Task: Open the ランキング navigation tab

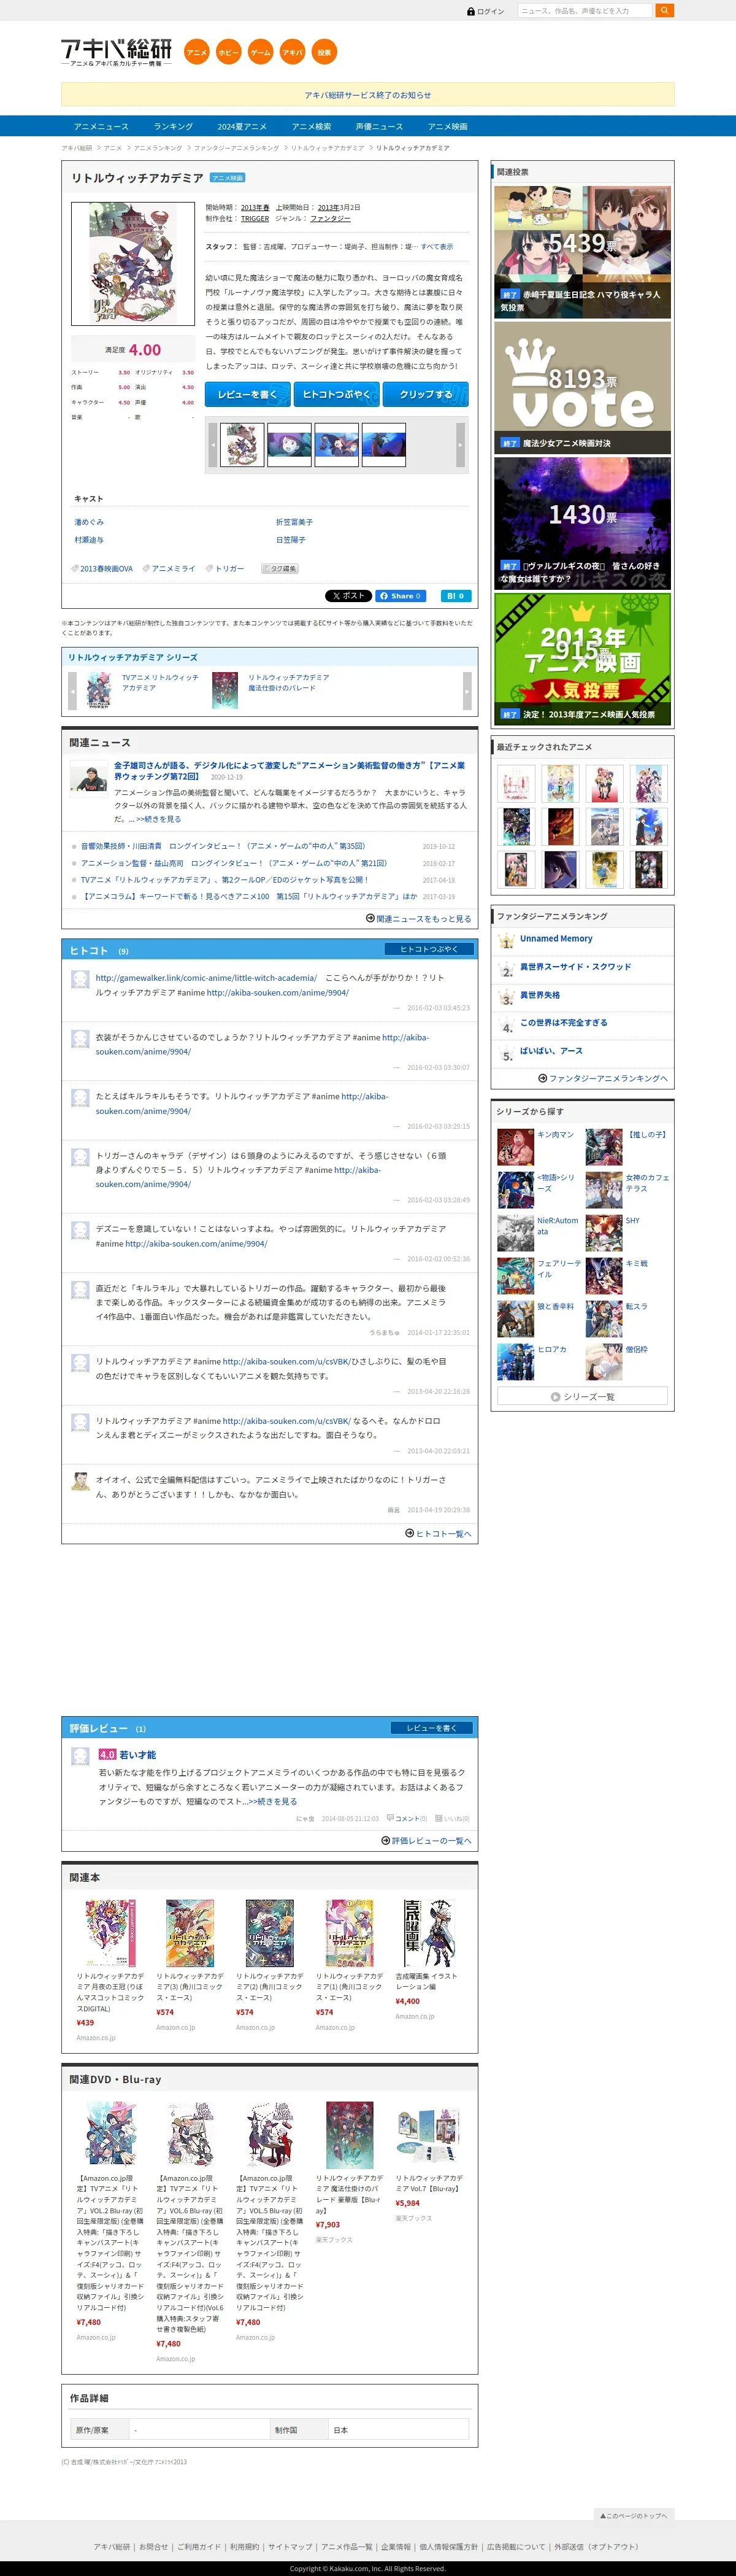Action: pyautogui.click(x=173, y=127)
